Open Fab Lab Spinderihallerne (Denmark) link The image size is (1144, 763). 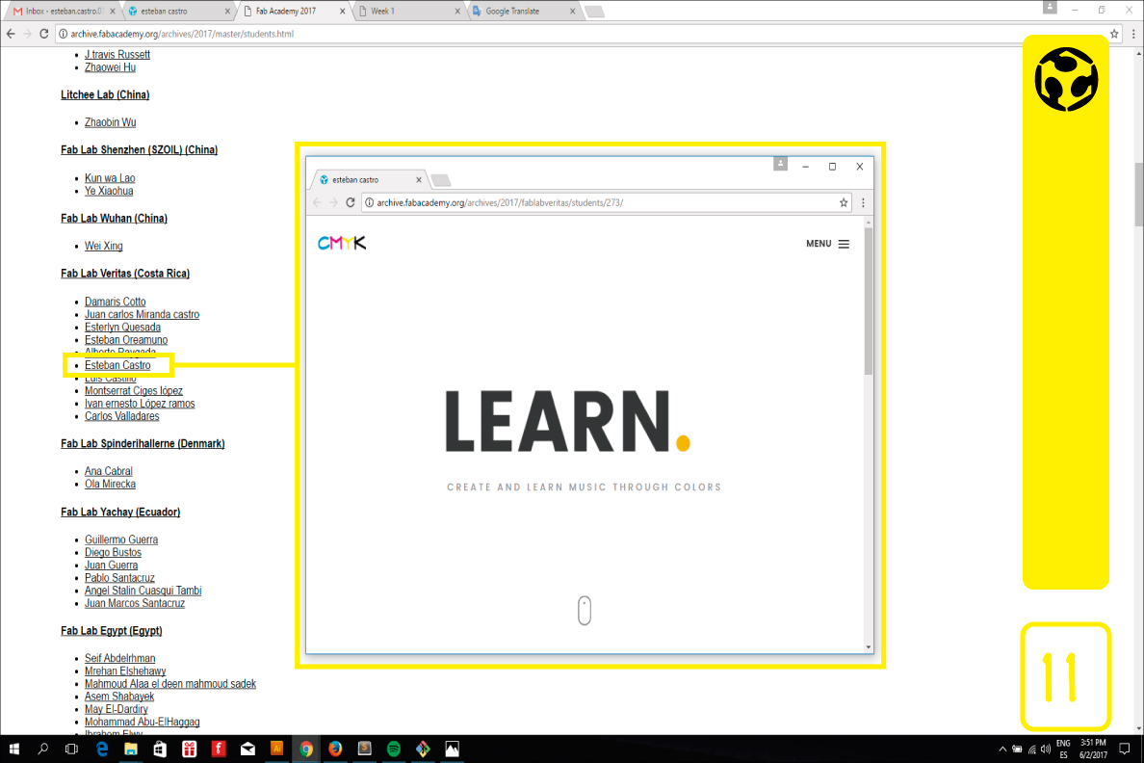coord(143,443)
